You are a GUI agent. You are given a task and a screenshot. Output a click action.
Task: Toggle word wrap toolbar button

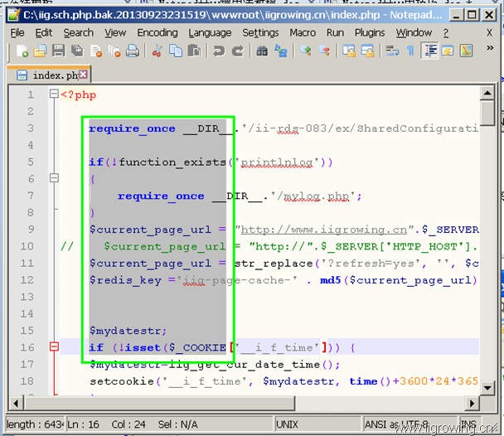pos(392,51)
